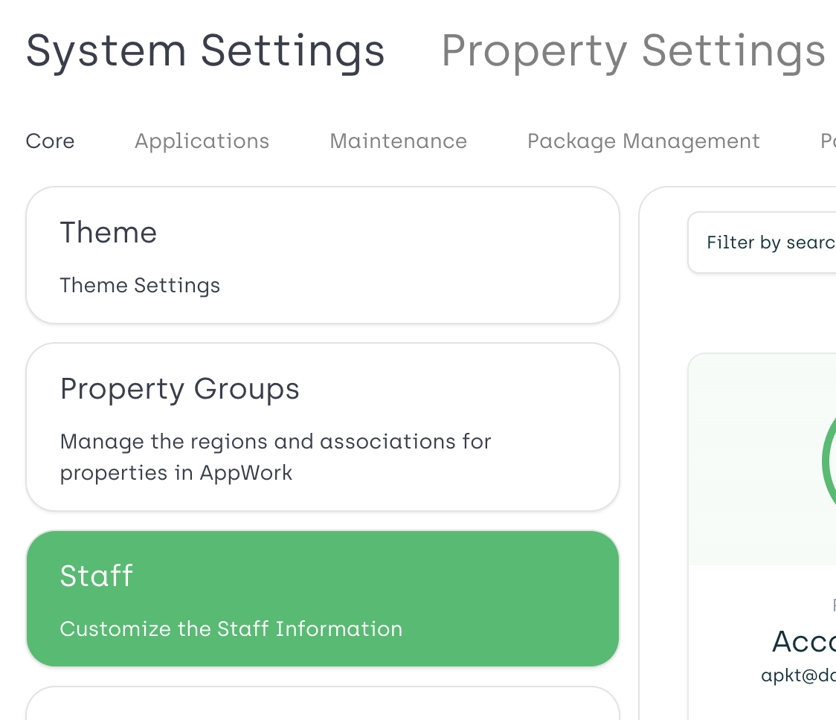The width and height of the screenshot is (836, 720).
Task: Select the System Settings heading
Action: 206,50
